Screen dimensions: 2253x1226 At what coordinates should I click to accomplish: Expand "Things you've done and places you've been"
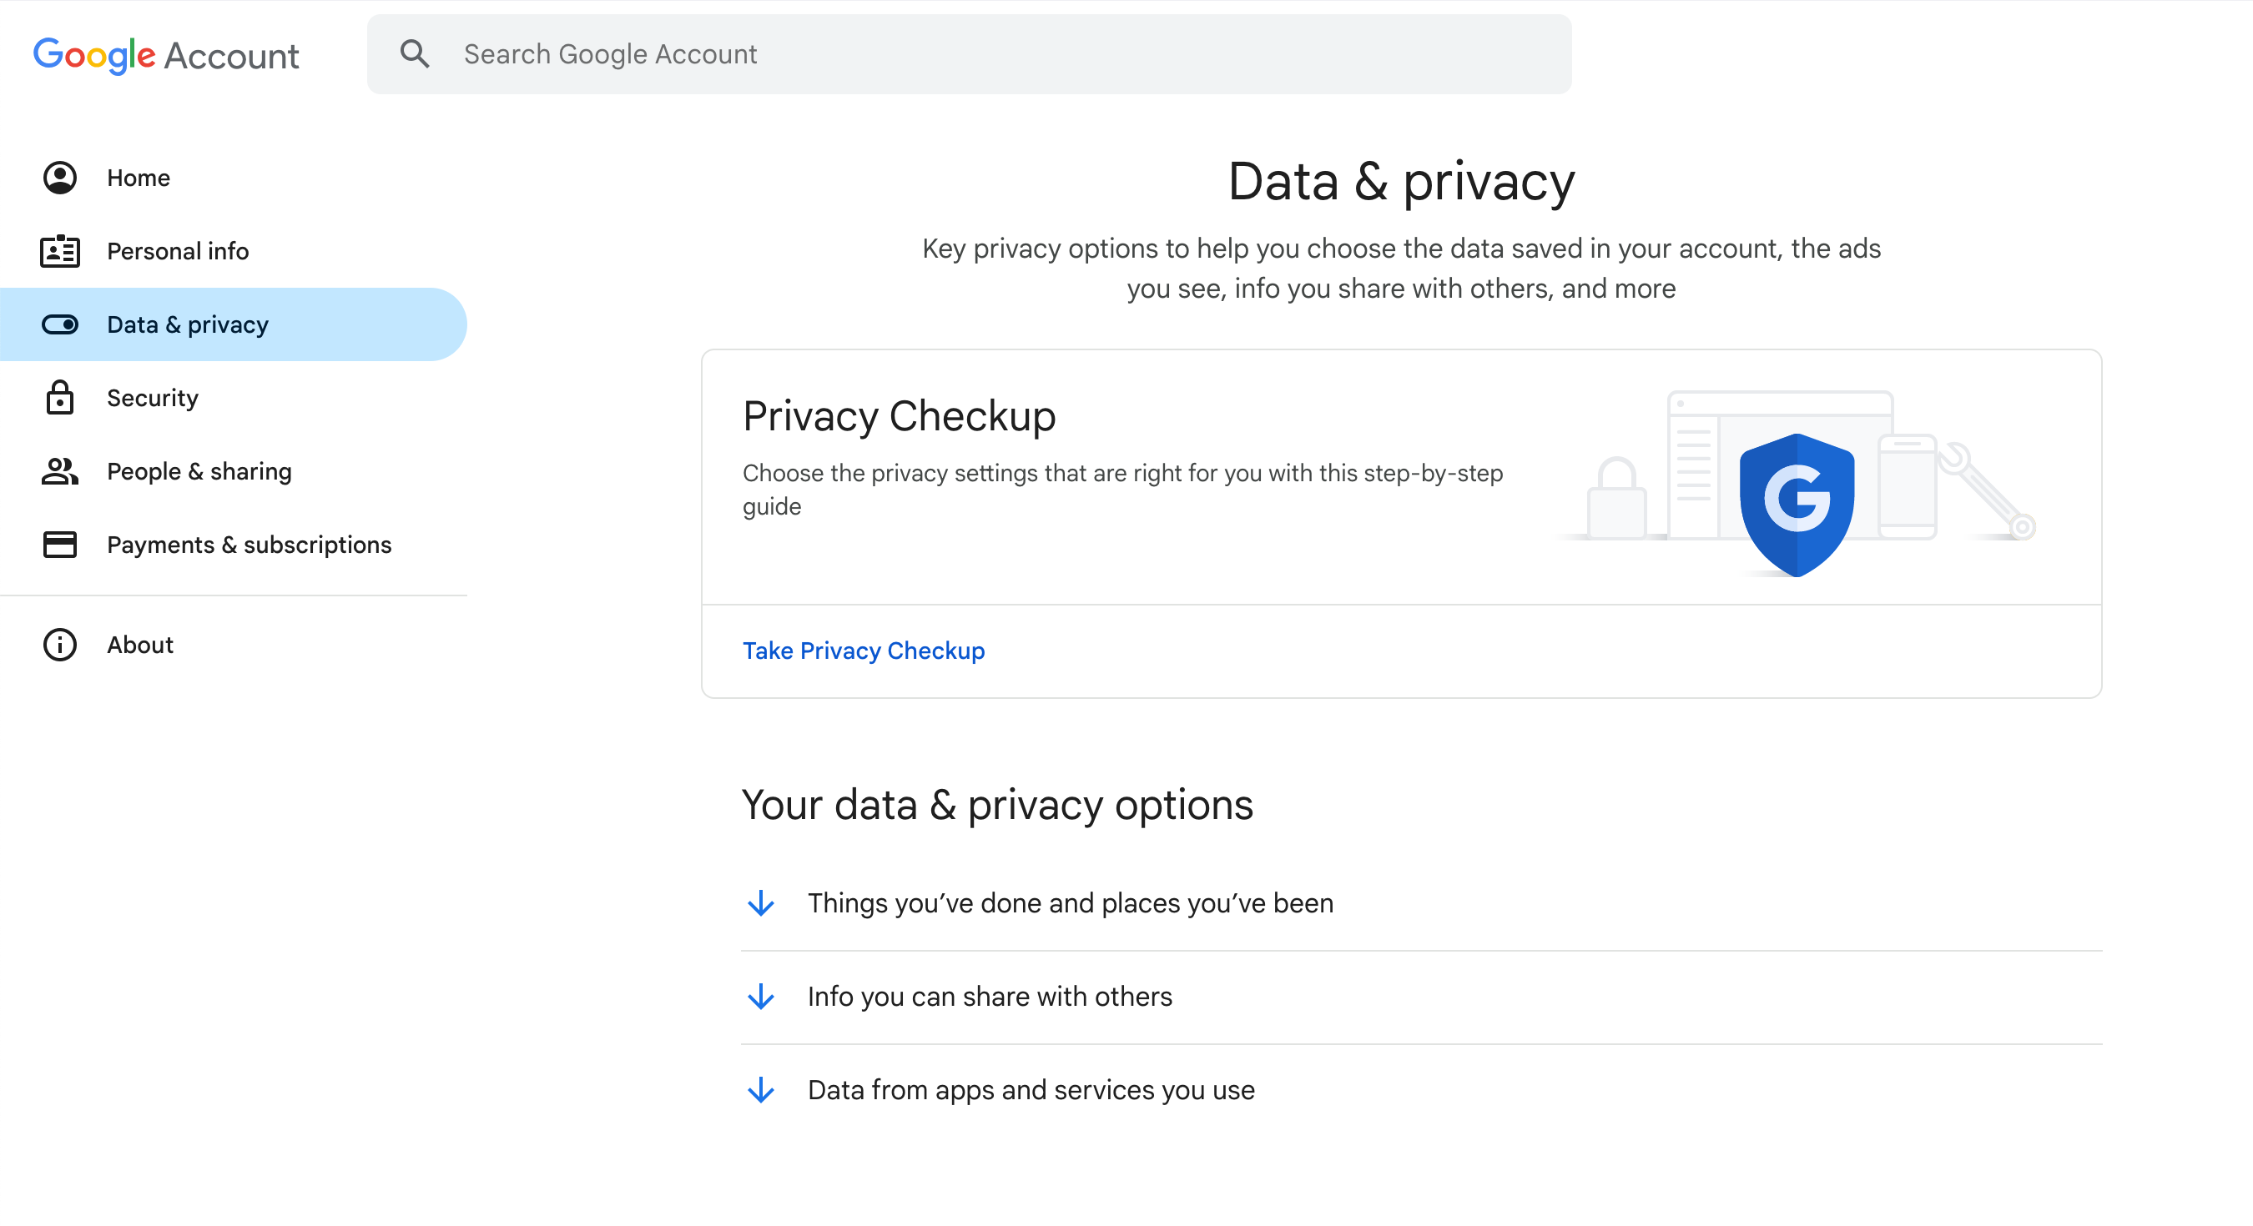[x=1071, y=903]
